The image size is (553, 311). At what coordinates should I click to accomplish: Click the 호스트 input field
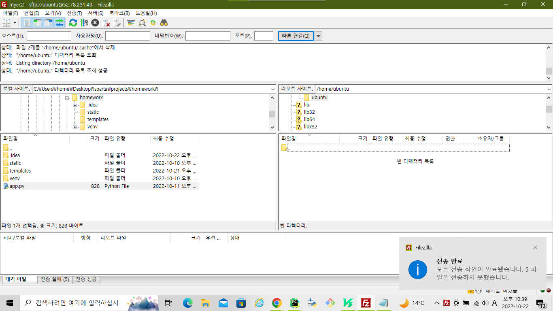(49, 36)
